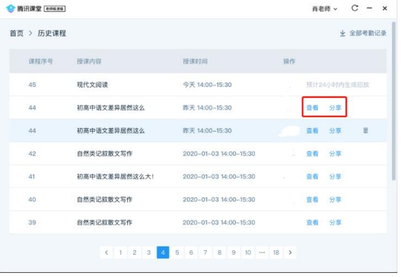Click 授课内容 column header
Image resolution: width=402 pixels, height=277 pixels.
pyautogui.click(x=89, y=61)
